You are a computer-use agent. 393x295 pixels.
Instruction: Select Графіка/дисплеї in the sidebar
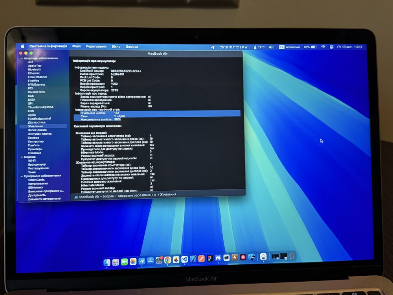coord(39,118)
